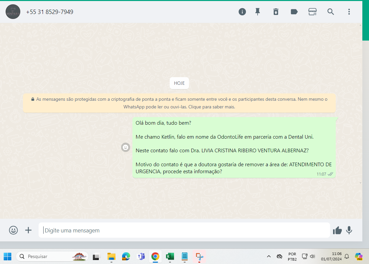This screenshot has width=369, height=264.
Task: Click the sent message bubble text
Action: click(x=234, y=147)
